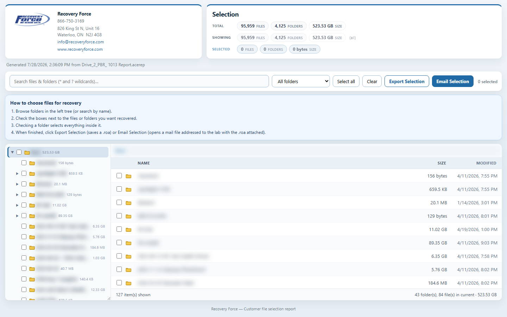Tick the checkbox in the 184.6 MB table row
This screenshot has height=317, width=507.
(119, 283)
